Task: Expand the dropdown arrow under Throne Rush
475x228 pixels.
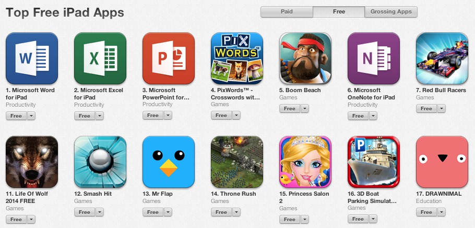Action: 236,212
